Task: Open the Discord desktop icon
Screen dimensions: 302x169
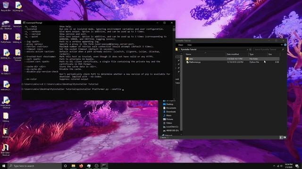Action: (x=5, y=133)
